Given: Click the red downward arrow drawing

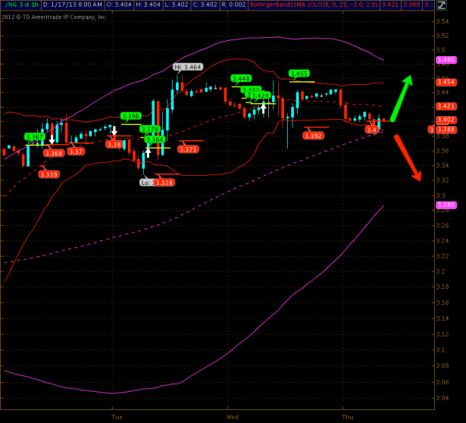Looking at the screenshot, I should pos(407,158).
